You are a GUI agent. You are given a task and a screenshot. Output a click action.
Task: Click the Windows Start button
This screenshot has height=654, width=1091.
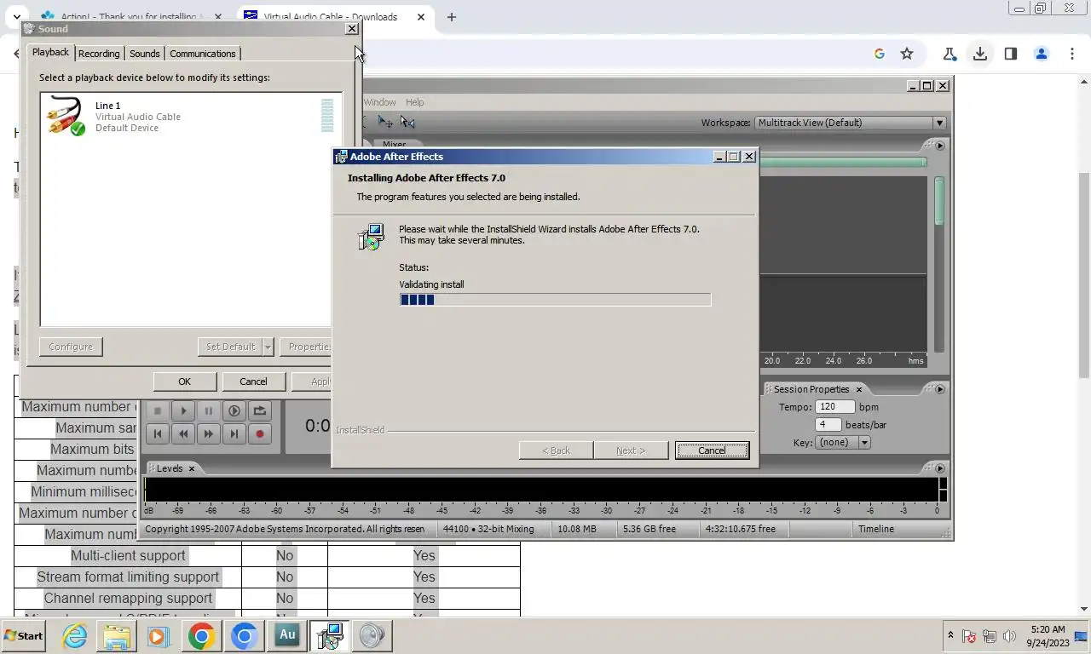pos(24,635)
